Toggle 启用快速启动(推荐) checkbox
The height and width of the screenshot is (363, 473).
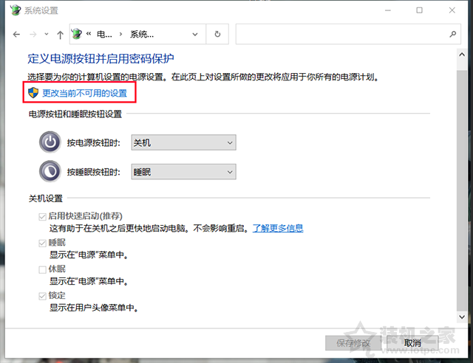(x=42, y=217)
